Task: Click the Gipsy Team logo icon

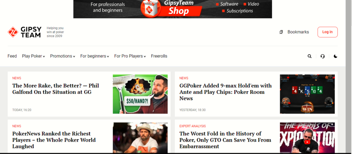Action: (x=13, y=32)
